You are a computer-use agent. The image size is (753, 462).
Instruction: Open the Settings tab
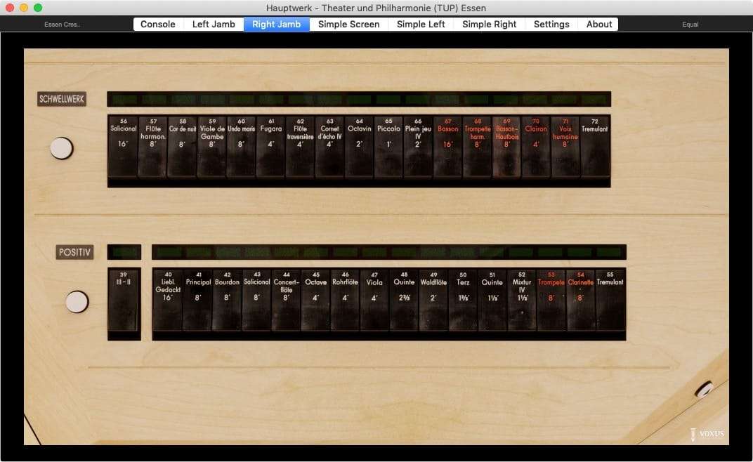[551, 24]
